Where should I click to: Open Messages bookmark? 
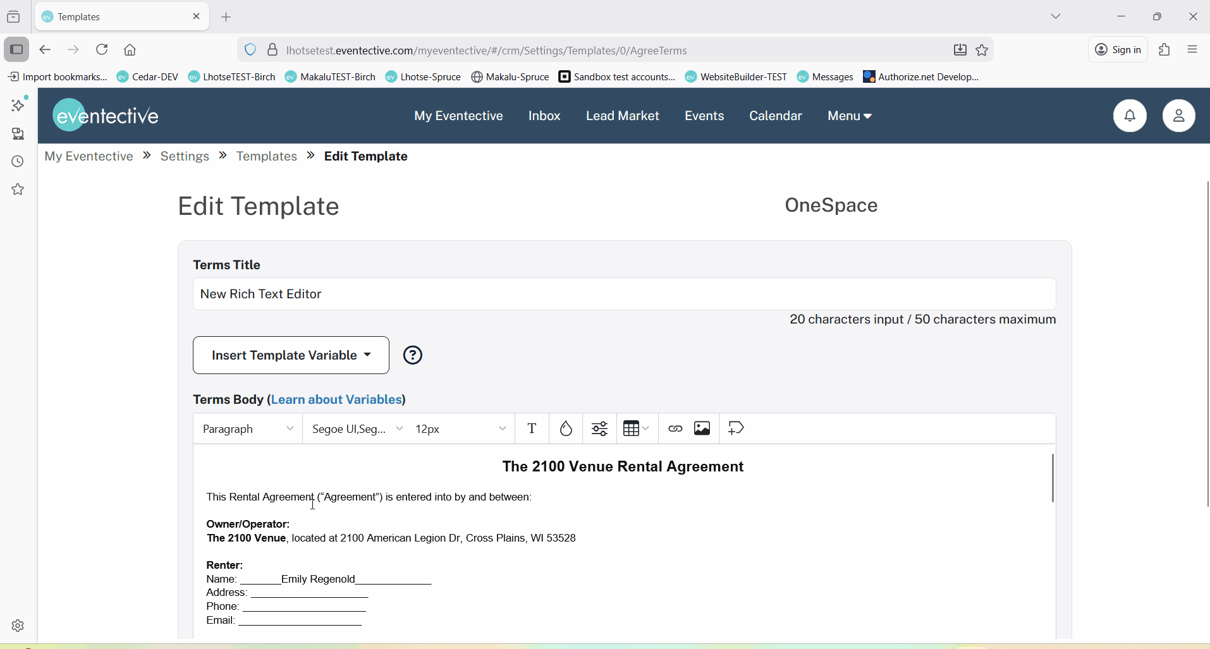(825, 77)
